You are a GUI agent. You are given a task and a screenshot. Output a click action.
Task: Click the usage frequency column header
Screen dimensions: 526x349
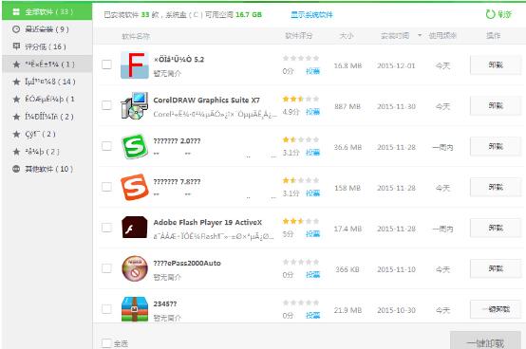[442, 35]
